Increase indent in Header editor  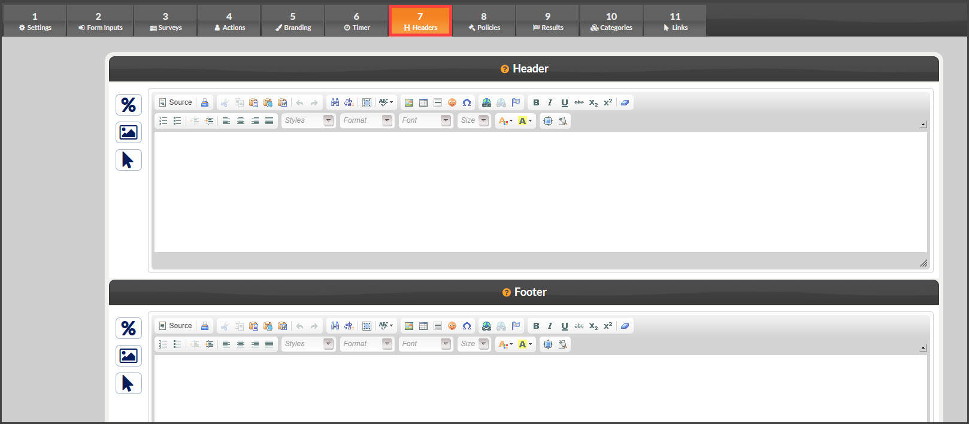209,120
